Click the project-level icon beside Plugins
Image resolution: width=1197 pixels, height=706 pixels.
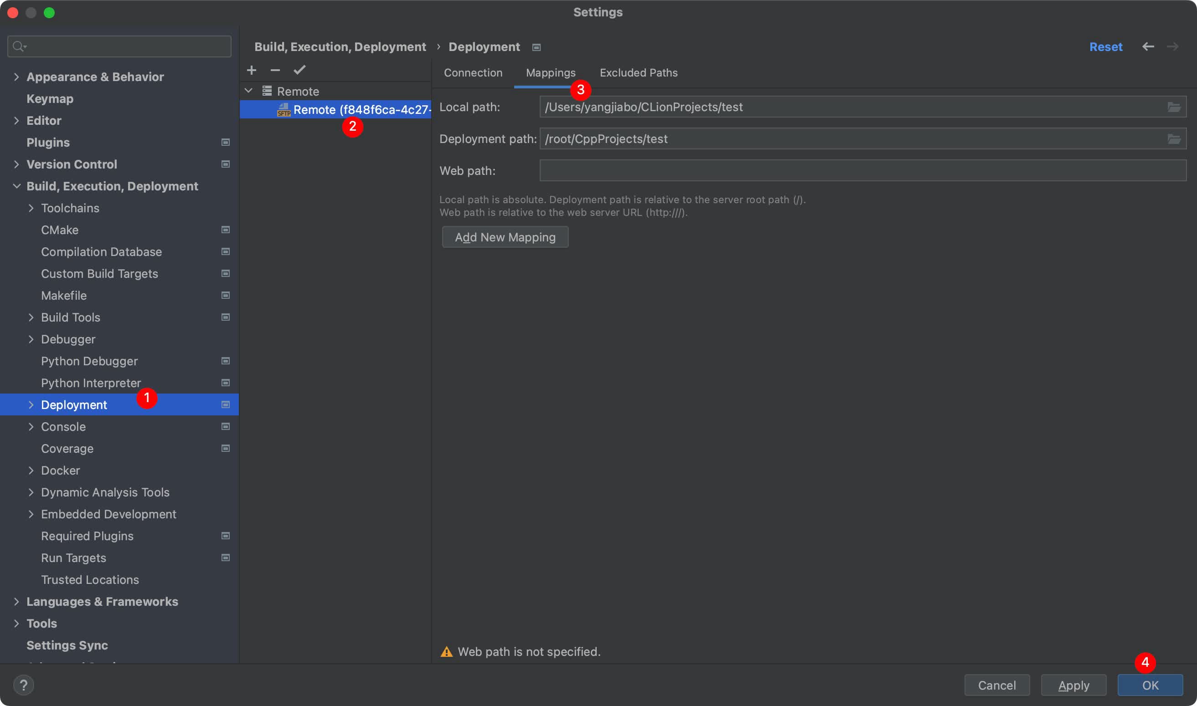(x=226, y=142)
